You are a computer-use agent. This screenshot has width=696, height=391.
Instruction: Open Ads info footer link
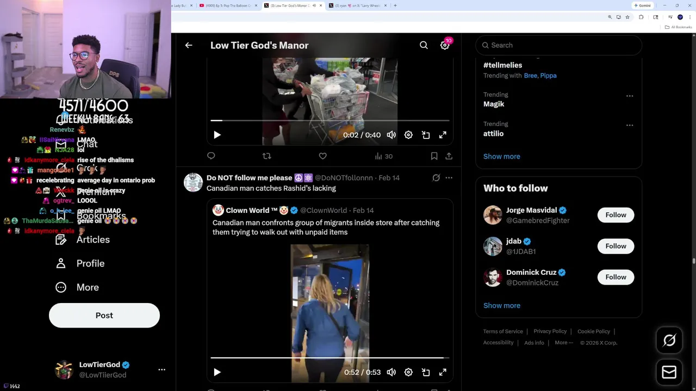[534, 343]
